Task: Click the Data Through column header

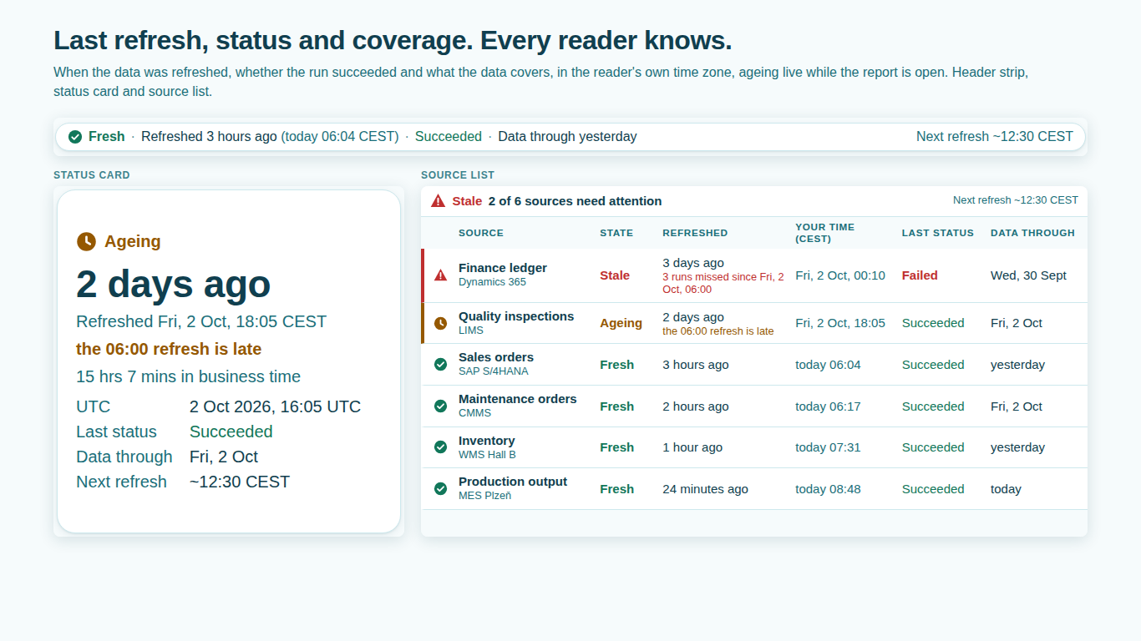Action: (x=1032, y=233)
